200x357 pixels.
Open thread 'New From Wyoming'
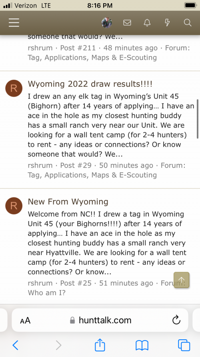[68, 202]
